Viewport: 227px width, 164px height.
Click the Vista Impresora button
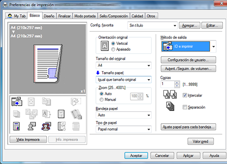pyautogui.click(x=28, y=140)
